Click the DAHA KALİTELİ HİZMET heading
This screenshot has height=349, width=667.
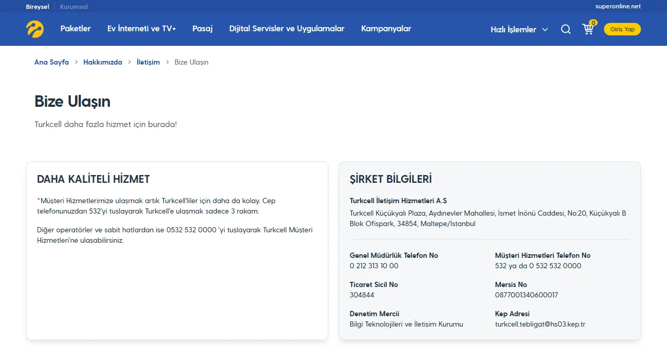[93, 179]
